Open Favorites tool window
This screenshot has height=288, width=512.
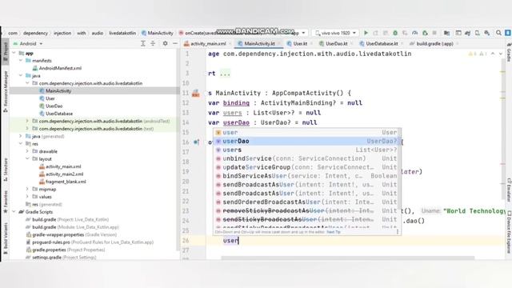pyautogui.click(x=6, y=202)
